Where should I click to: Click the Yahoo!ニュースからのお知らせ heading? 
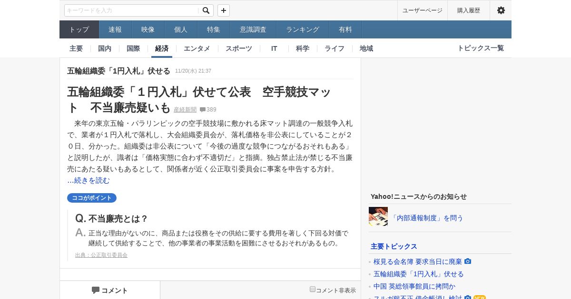click(x=419, y=196)
